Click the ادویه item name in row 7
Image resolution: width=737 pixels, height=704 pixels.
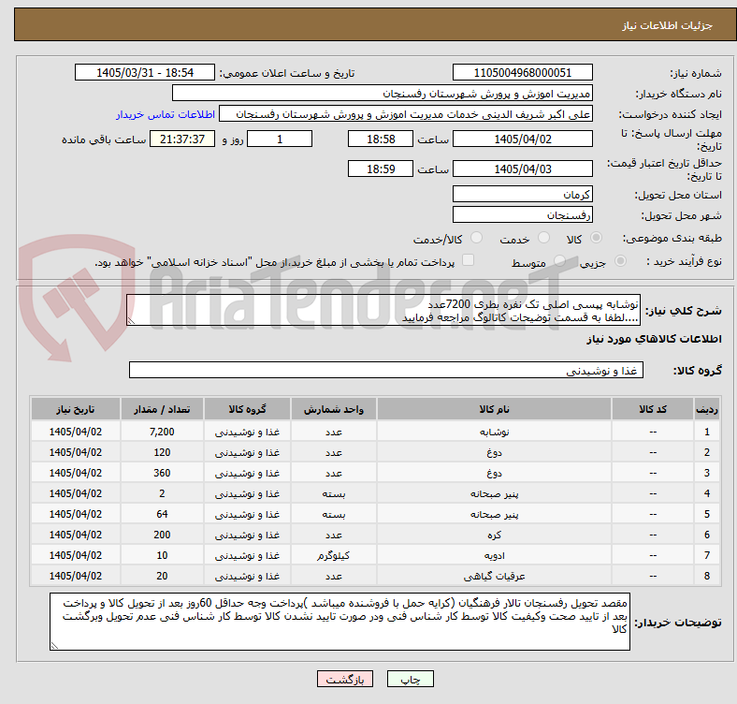click(494, 555)
